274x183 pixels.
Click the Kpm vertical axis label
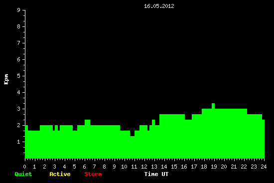coord(6,79)
